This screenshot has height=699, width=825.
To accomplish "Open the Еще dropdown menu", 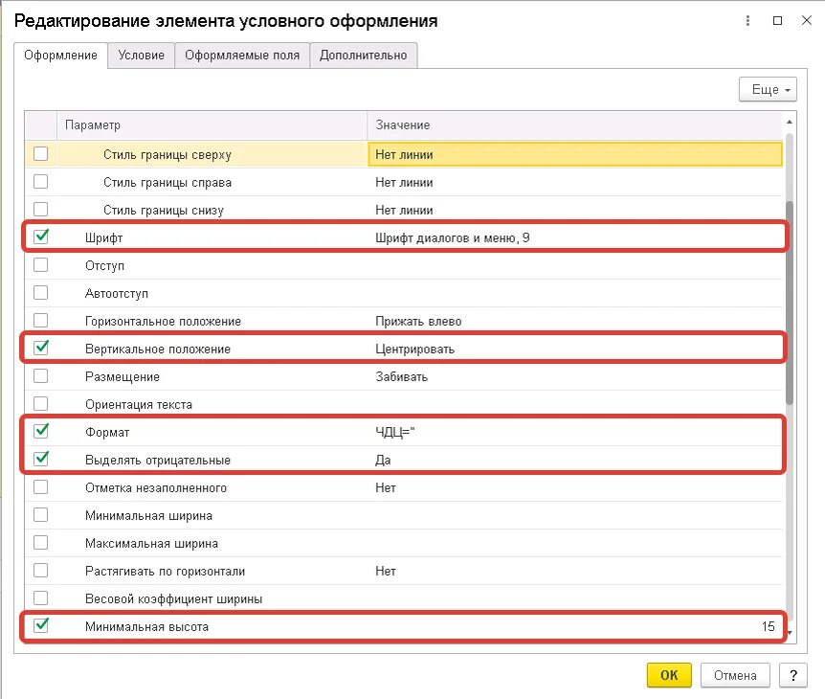I will (x=766, y=88).
